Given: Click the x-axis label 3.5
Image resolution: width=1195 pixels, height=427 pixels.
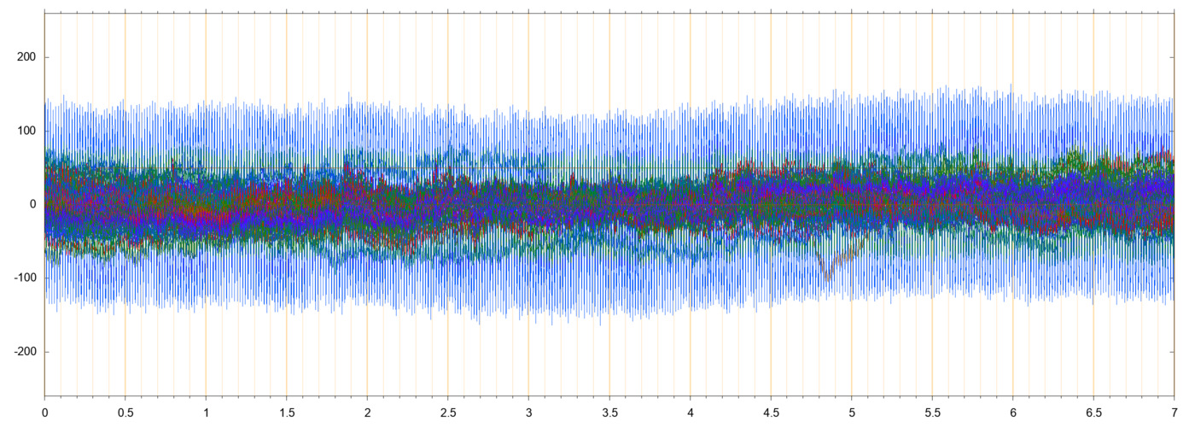Looking at the screenshot, I should click(x=609, y=412).
